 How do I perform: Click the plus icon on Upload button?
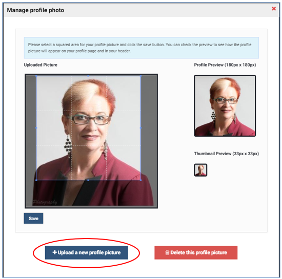[54, 252]
